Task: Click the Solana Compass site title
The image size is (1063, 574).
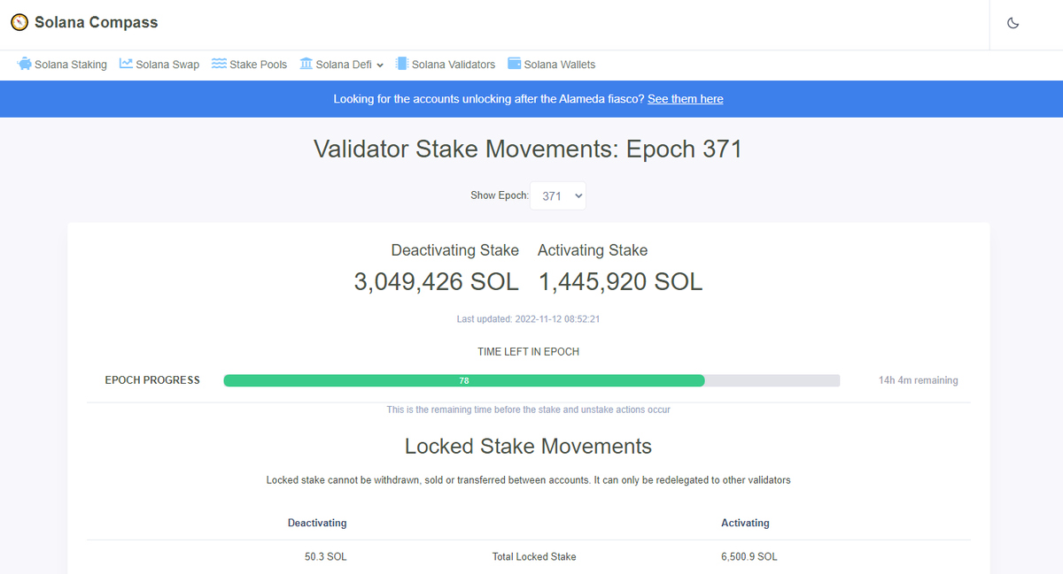Action: (97, 22)
